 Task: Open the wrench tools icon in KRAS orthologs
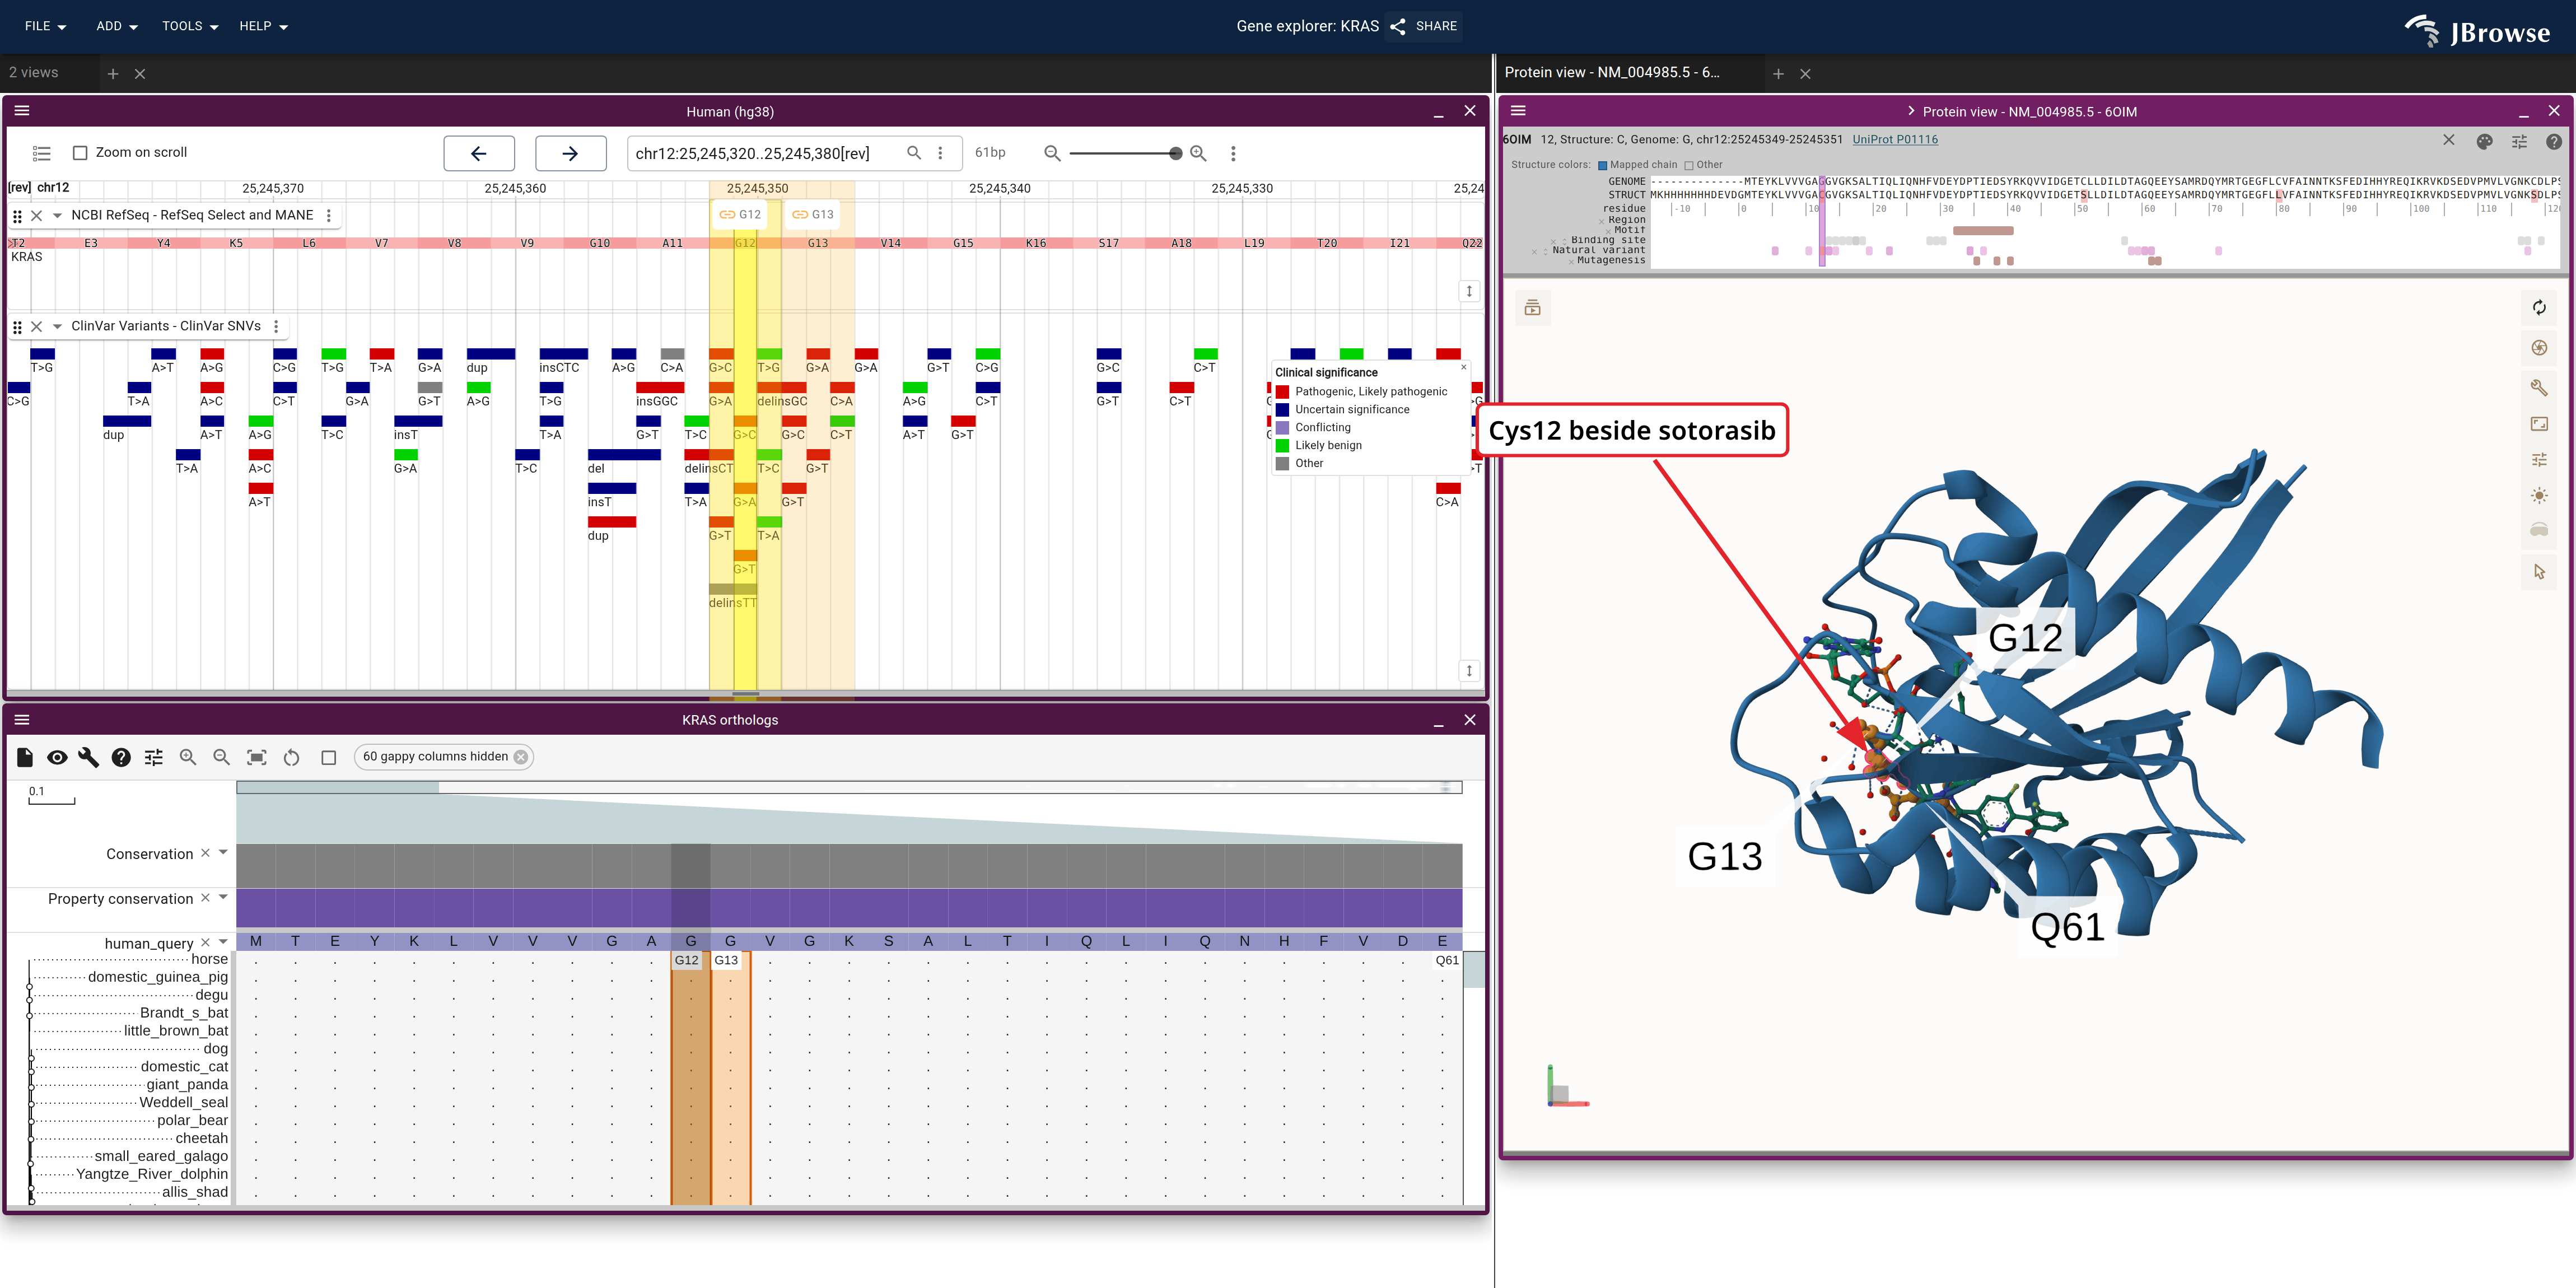(x=89, y=757)
